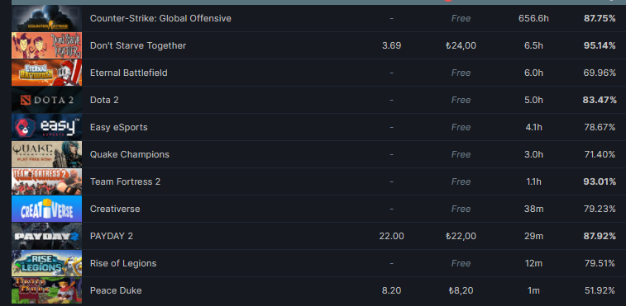This screenshot has height=306, width=626.
Task: Open the Dota 2 logo thumbnail
Action: point(46,100)
